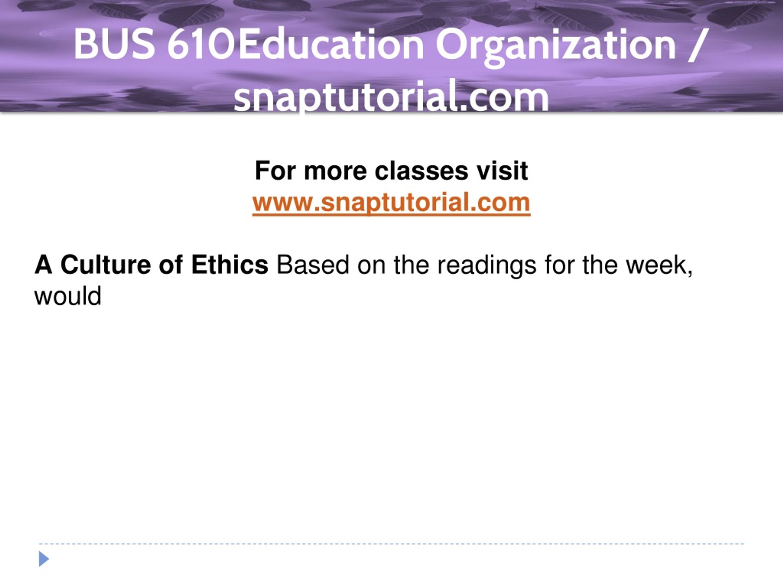Click the word 'BUS' in the title
The width and height of the screenshot is (783, 587).
pyautogui.click(x=114, y=44)
